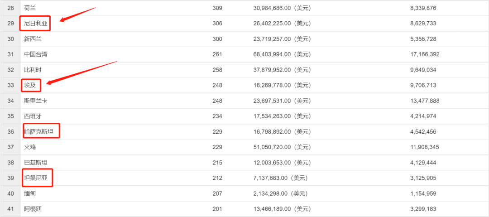The image size is (489, 217).
Task: Select the 新西兰 row name
Action: (33, 39)
